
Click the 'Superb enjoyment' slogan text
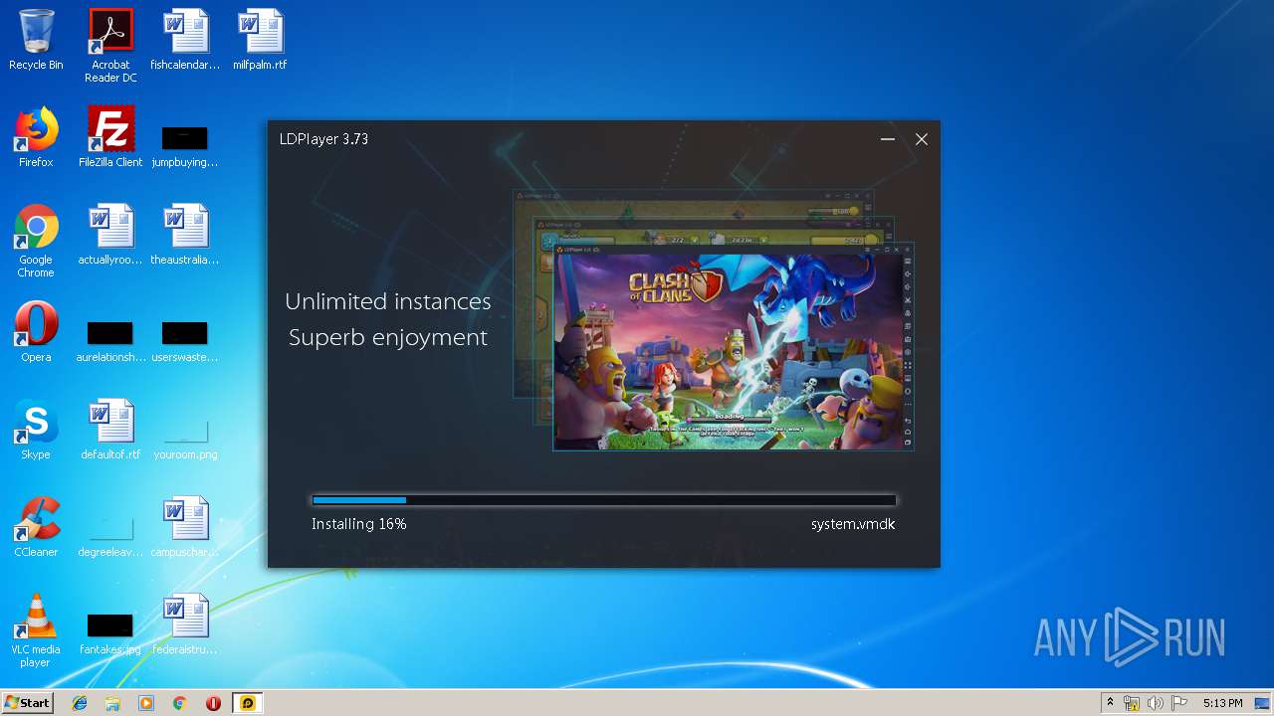[x=388, y=338]
